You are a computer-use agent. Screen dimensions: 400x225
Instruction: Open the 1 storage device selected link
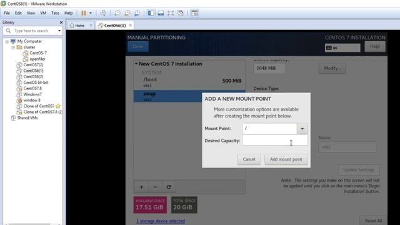click(161, 221)
